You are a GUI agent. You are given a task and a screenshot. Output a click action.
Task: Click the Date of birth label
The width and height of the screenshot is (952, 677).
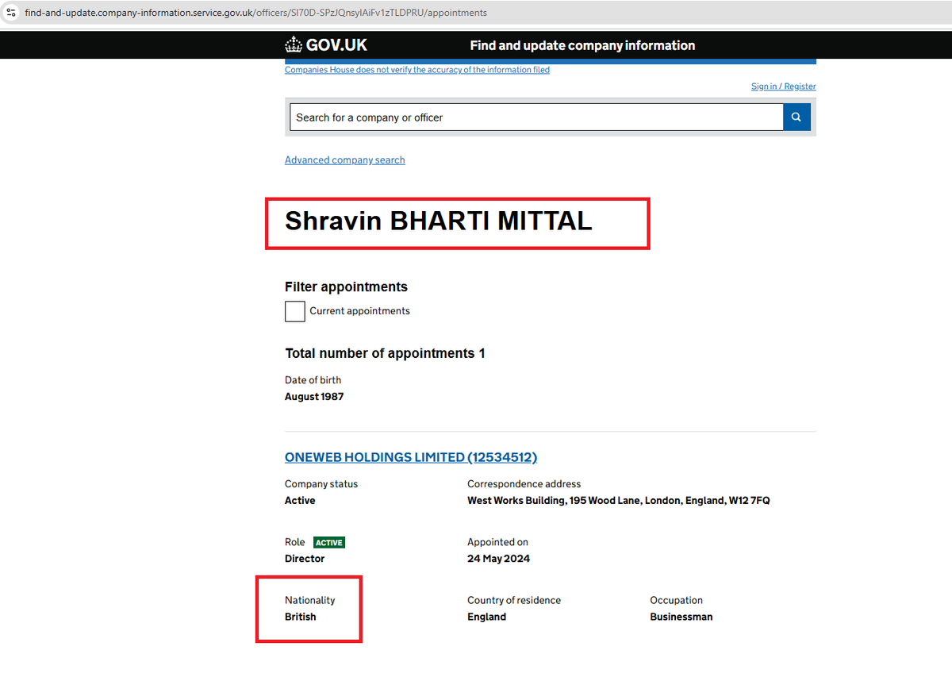tap(313, 380)
